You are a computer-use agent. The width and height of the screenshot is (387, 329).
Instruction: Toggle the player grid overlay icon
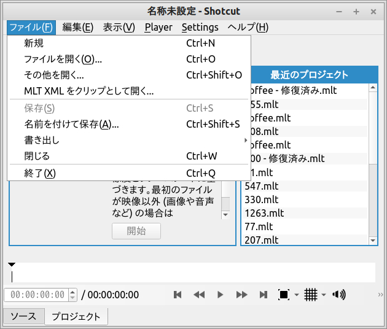tap(311, 295)
